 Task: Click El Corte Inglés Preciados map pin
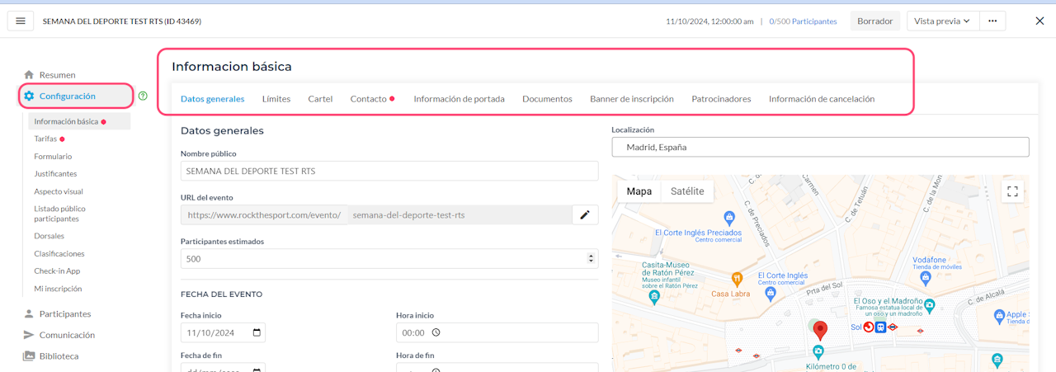coord(728,218)
